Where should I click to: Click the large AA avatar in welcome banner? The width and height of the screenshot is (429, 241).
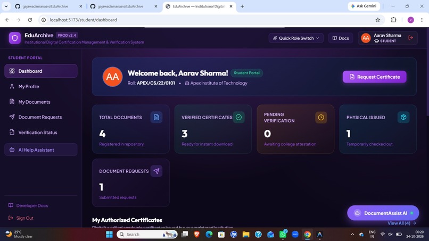[112, 77]
